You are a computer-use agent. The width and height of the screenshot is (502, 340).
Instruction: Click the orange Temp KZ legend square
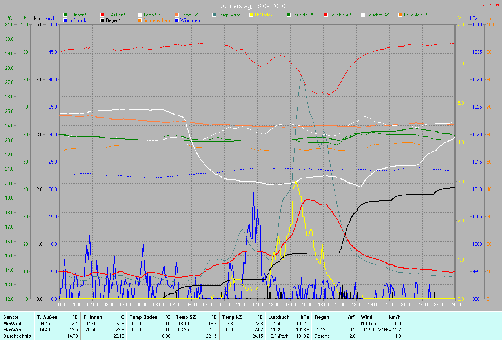[x=177, y=15]
